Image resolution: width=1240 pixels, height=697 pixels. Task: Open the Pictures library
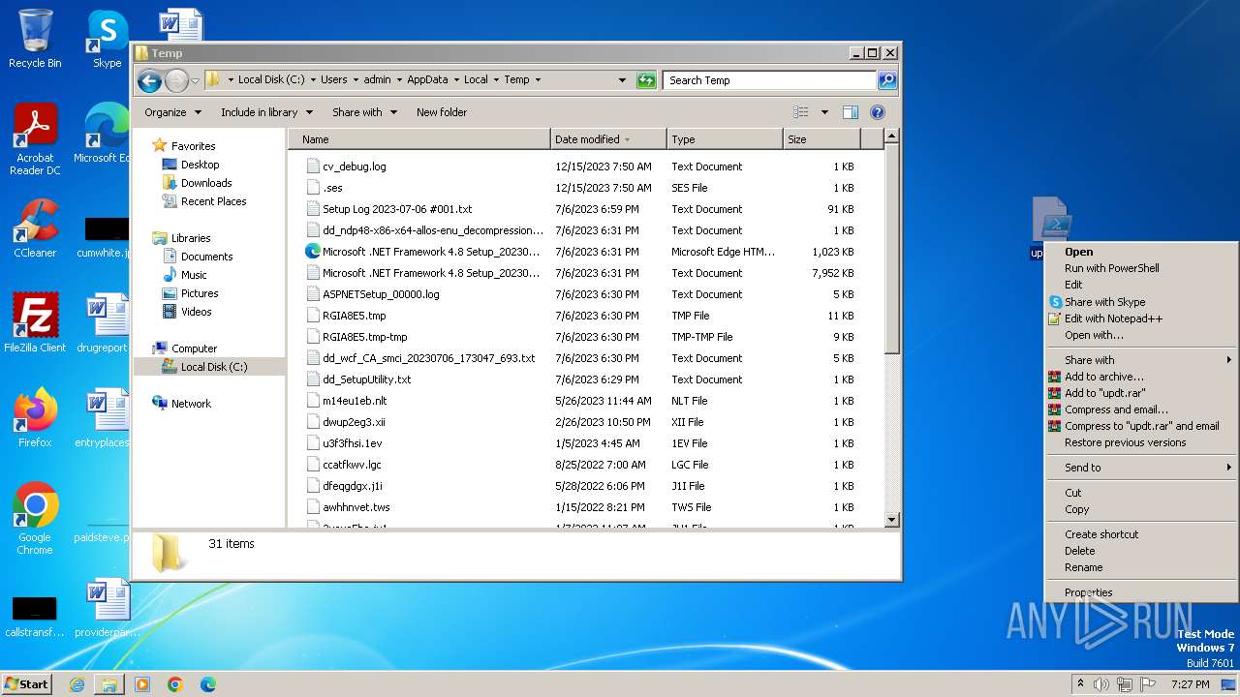coord(199,293)
